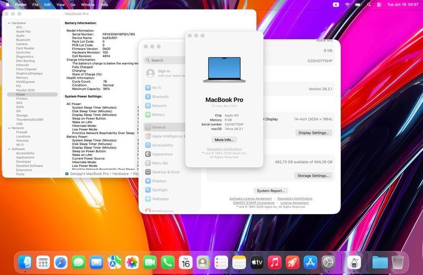The height and width of the screenshot is (275, 423).
Task: Open FaceTime in the Dock
Action: pyautogui.click(x=150, y=262)
